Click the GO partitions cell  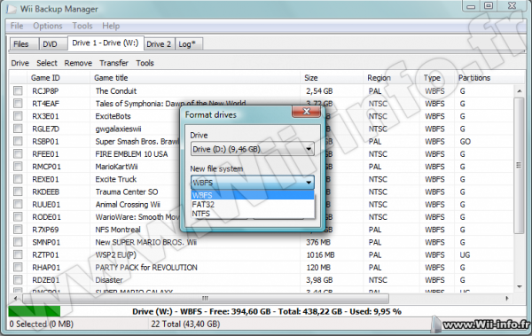coord(465,142)
